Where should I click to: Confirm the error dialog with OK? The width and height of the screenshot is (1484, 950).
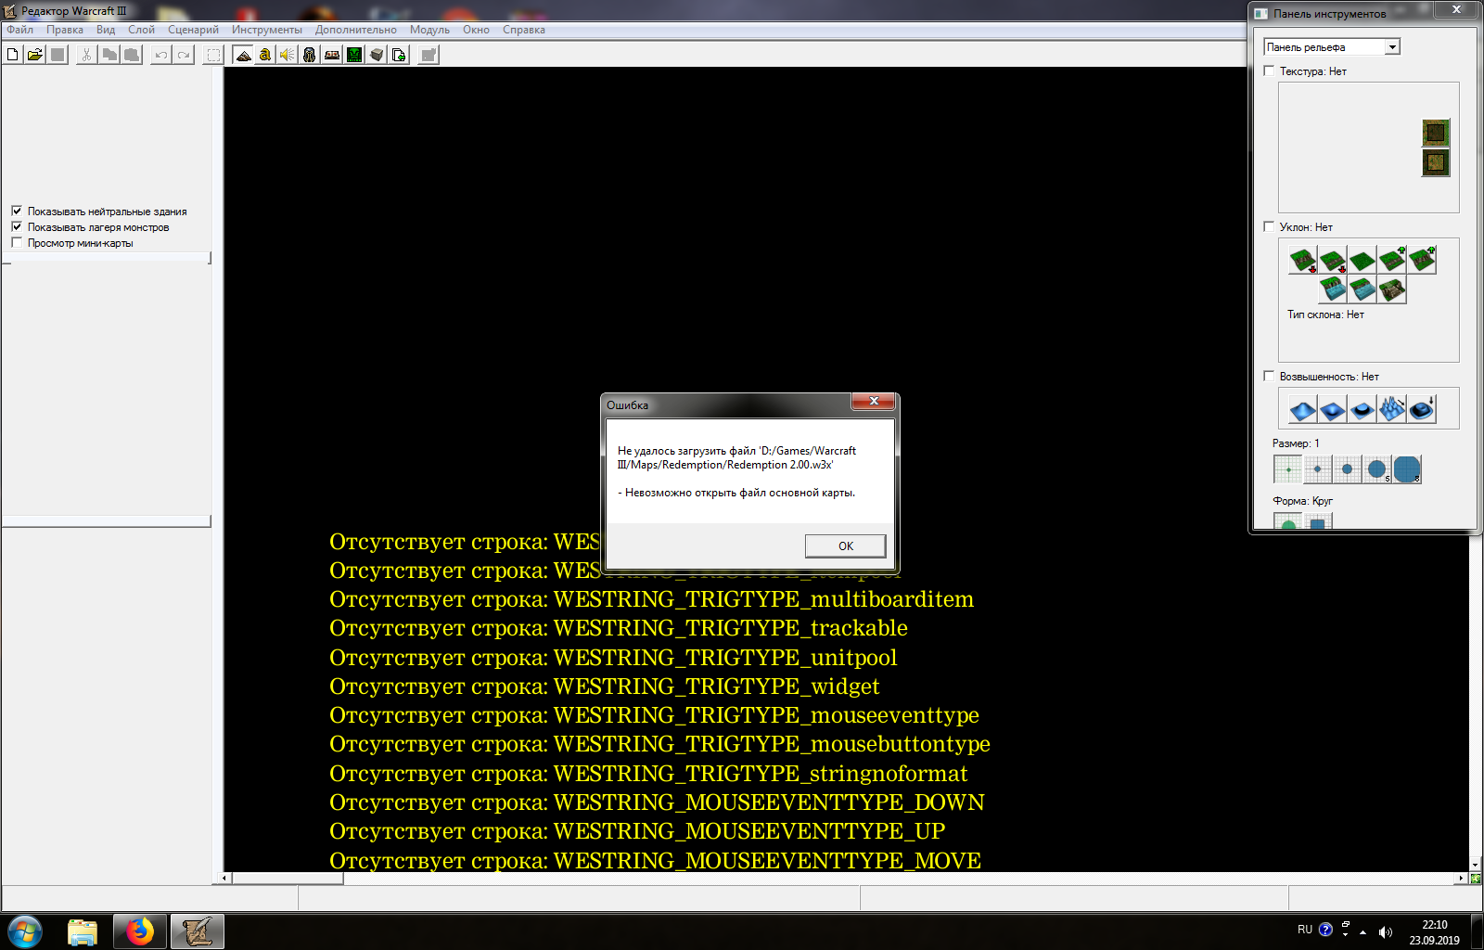[x=845, y=546]
